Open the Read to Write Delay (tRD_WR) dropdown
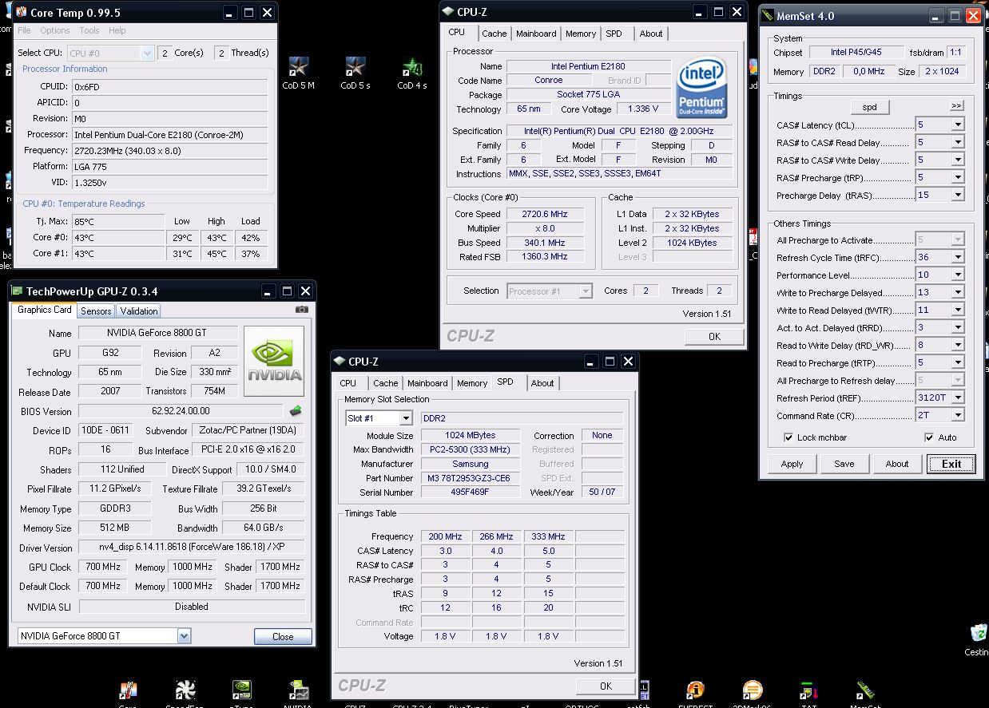This screenshot has height=708, width=989. click(957, 345)
